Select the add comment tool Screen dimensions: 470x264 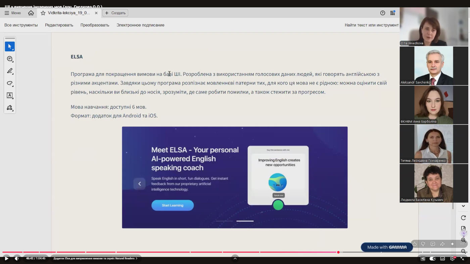point(10,59)
